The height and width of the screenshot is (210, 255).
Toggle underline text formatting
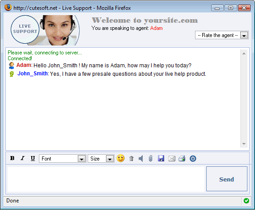click(33, 158)
